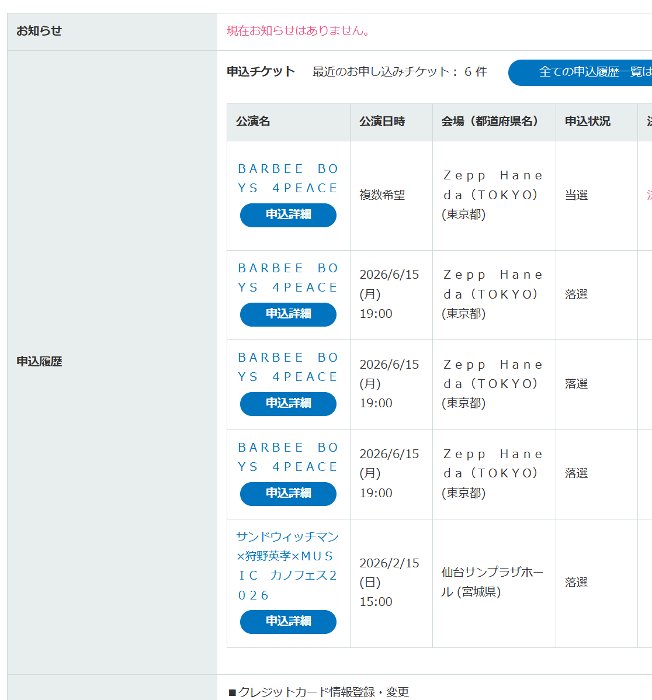Click the お知らせ section label
Image resolution: width=652 pixels, height=700 pixels.
tap(39, 31)
